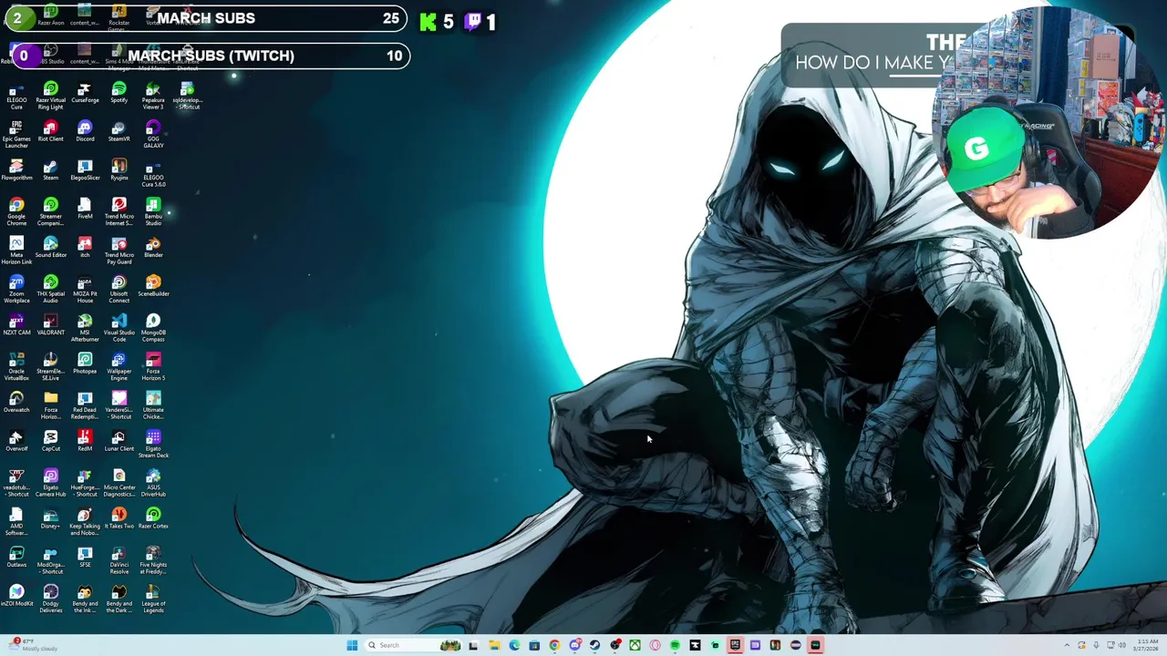Image resolution: width=1167 pixels, height=656 pixels.
Task: Select the Lunar Client icon
Action: coord(119,441)
